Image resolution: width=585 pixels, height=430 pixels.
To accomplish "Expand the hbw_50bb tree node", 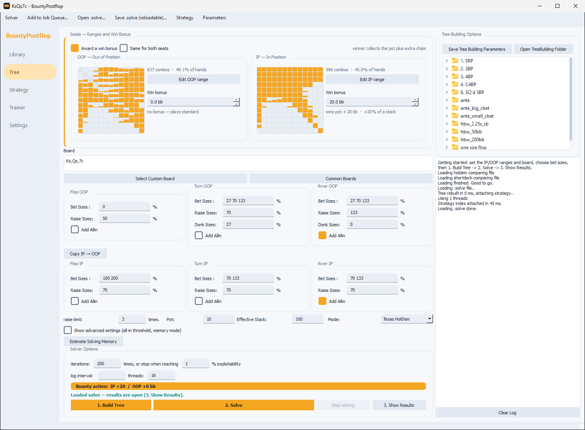I will tap(446, 131).
